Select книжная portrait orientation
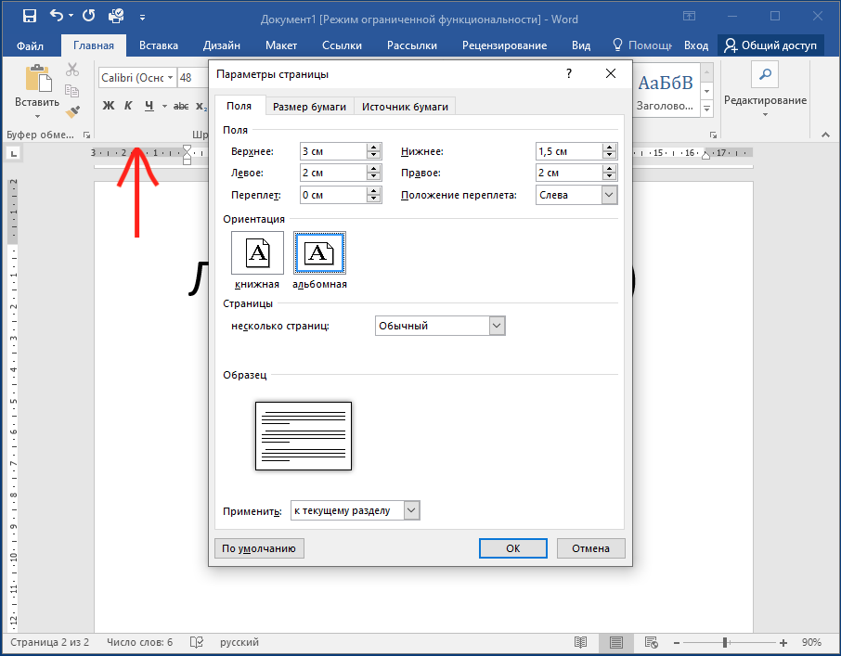Viewport: 841px width, 656px height. coord(257,253)
